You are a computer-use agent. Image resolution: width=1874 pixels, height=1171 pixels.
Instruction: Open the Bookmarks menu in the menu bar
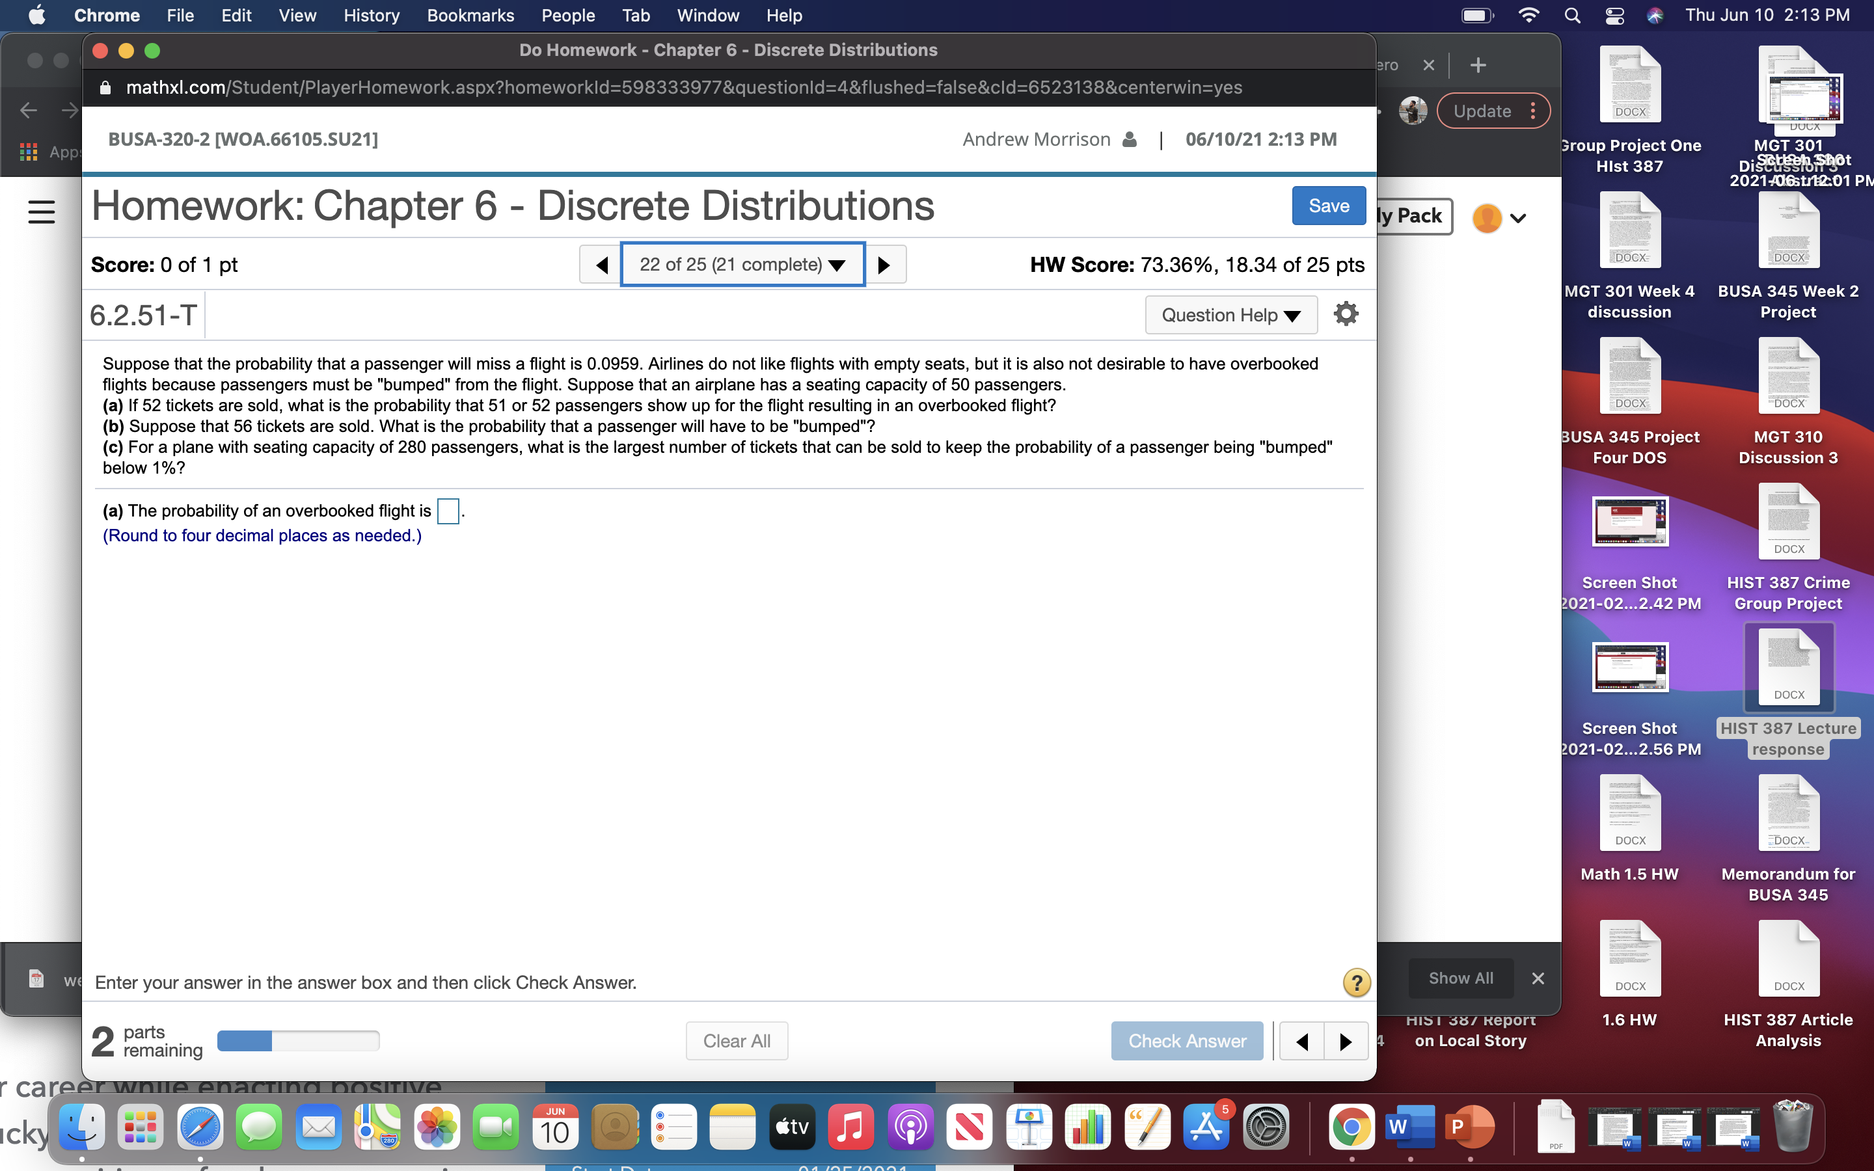click(470, 16)
